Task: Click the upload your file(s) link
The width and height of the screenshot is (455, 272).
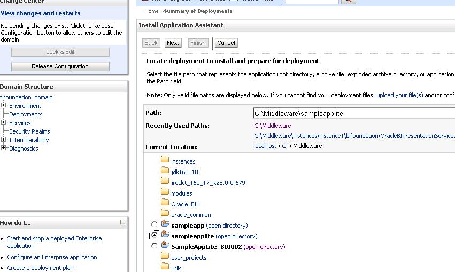Action: (399, 95)
